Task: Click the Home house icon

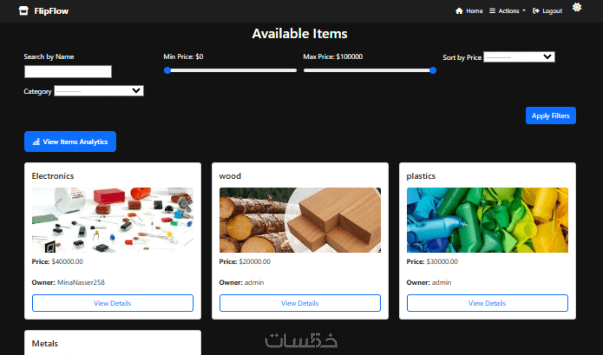Action: click(x=459, y=11)
